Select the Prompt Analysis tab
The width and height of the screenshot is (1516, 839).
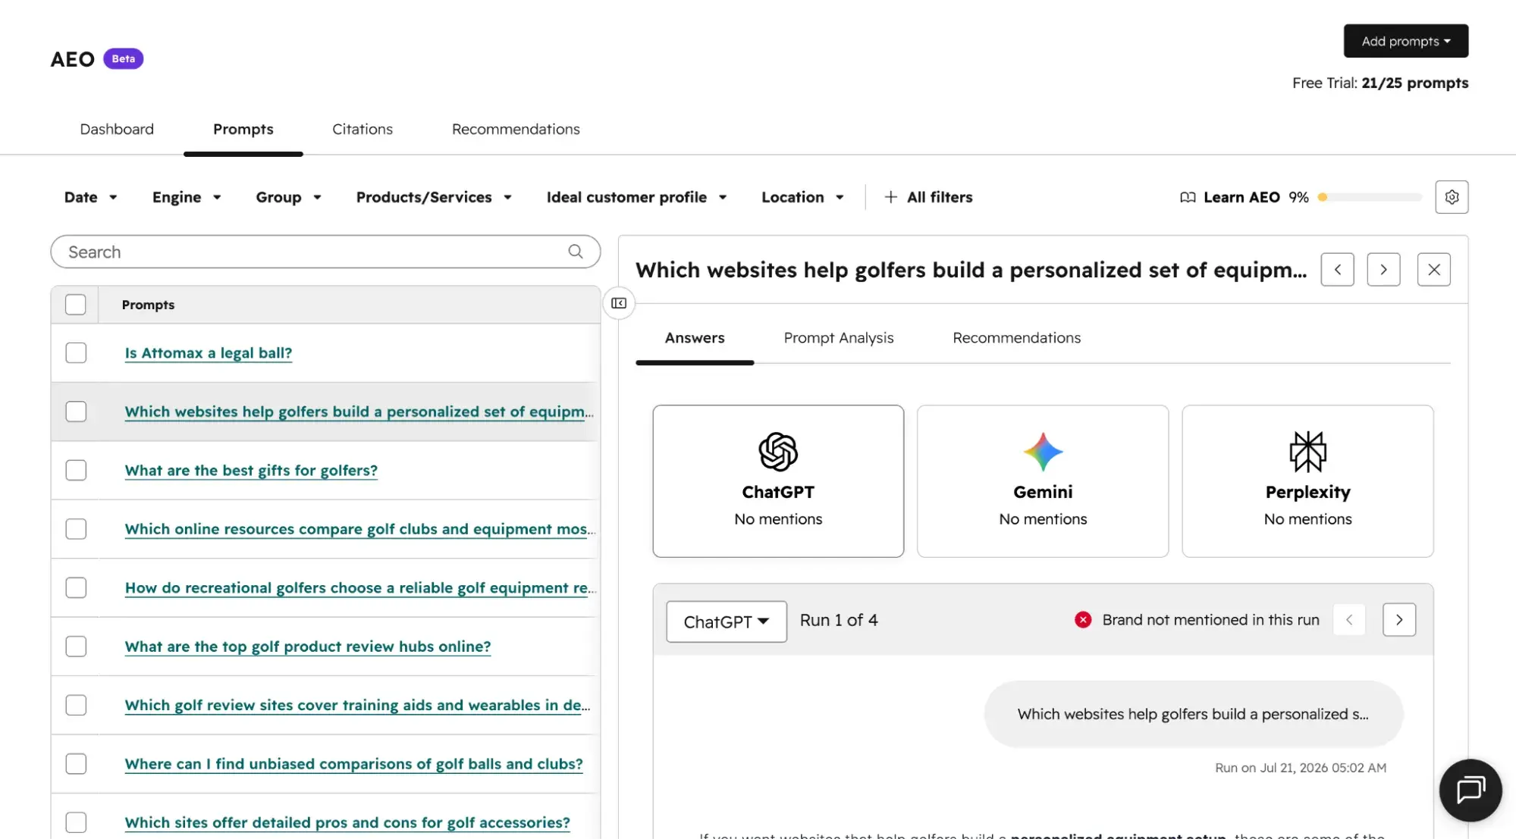coord(839,338)
